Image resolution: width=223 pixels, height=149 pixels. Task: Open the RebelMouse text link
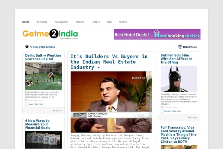point(190,47)
